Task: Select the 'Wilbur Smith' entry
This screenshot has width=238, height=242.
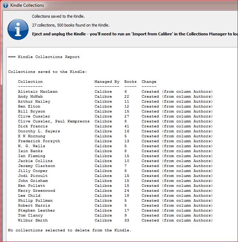Action: [33, 220]
